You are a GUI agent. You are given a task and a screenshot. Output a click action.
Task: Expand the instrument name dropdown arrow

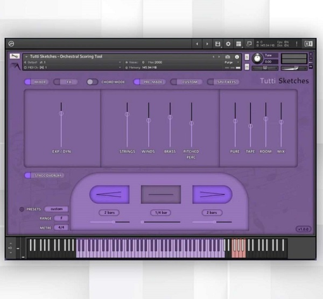tap(26, 56)
